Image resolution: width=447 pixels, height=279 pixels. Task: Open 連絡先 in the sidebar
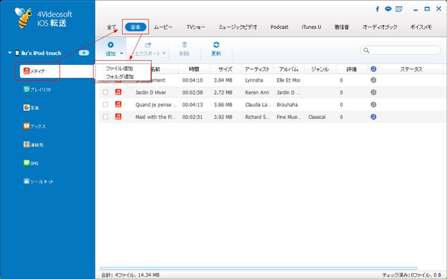[x=34, y=144]
